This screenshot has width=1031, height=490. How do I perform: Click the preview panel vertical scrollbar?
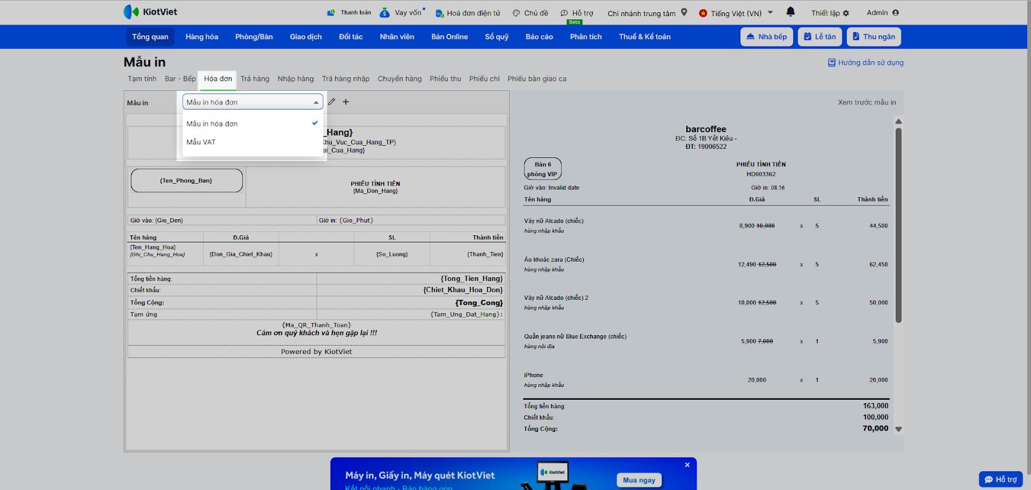coord(898,226)
